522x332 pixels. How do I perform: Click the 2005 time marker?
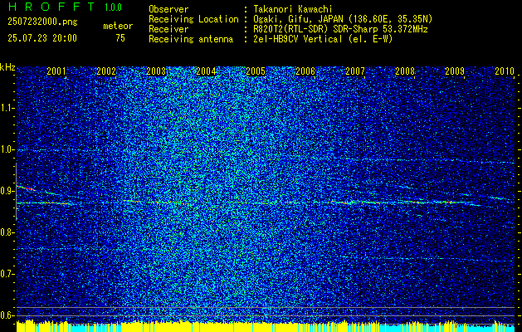tap(256, 71)
